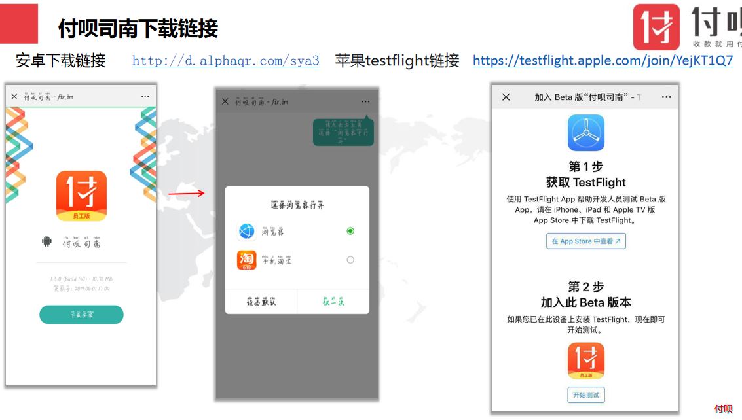Click the Taobao app icon
This screenshot has height=420, width=742.
click(246, 260)
